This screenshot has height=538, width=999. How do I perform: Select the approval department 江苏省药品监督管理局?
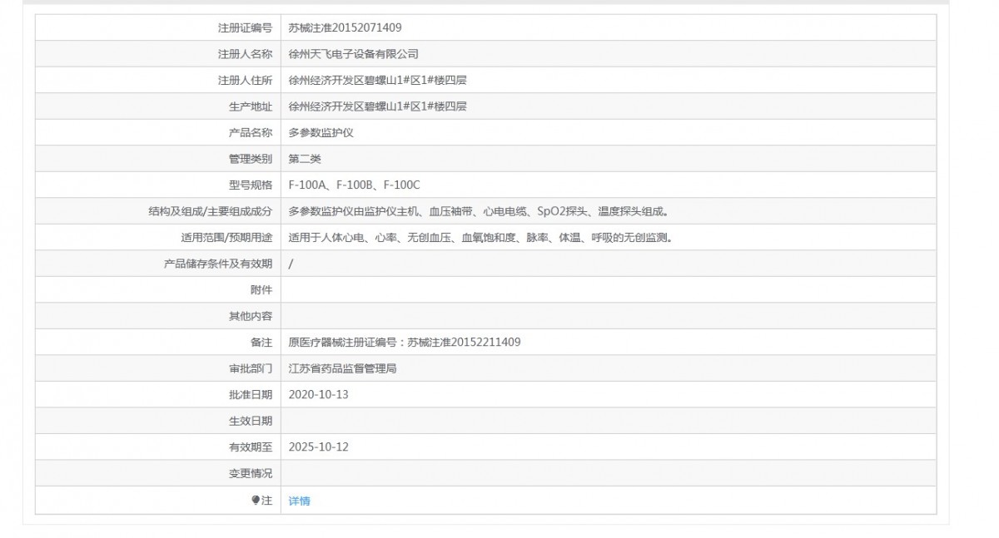[x=342, y=368]
